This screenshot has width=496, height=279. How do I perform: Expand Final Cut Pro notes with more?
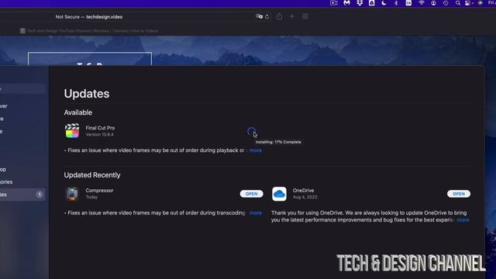pyautogui.click(x=256, y=150)
